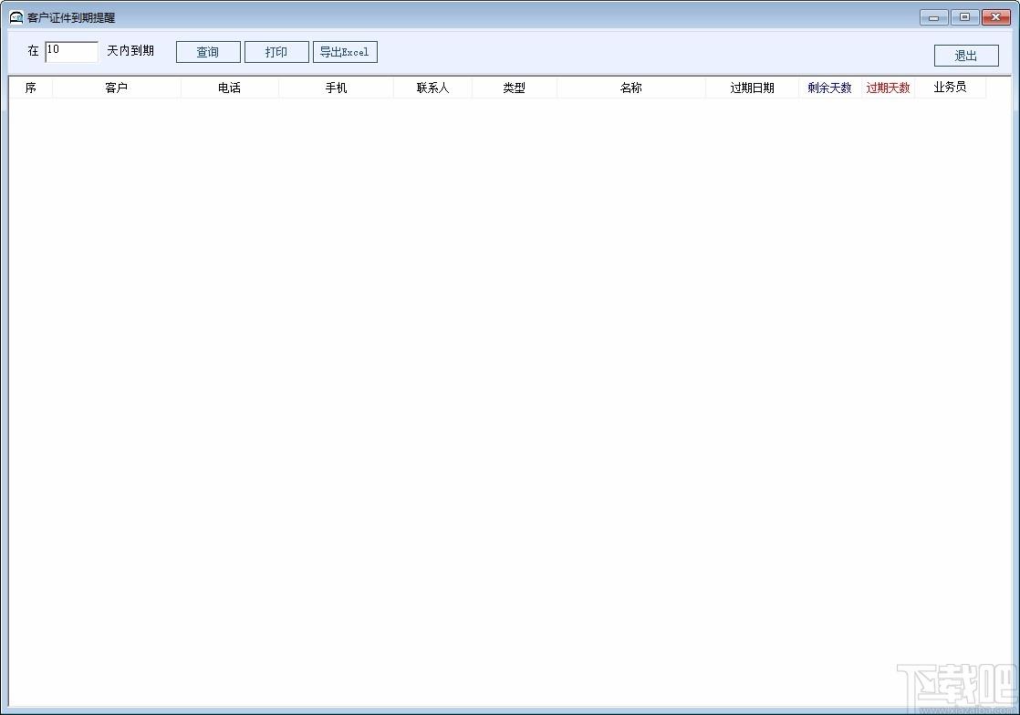Click the 业务员 column header
The width and height of the screenshot is (1020, 715).
pyautogui.click(x=951, y=88)
